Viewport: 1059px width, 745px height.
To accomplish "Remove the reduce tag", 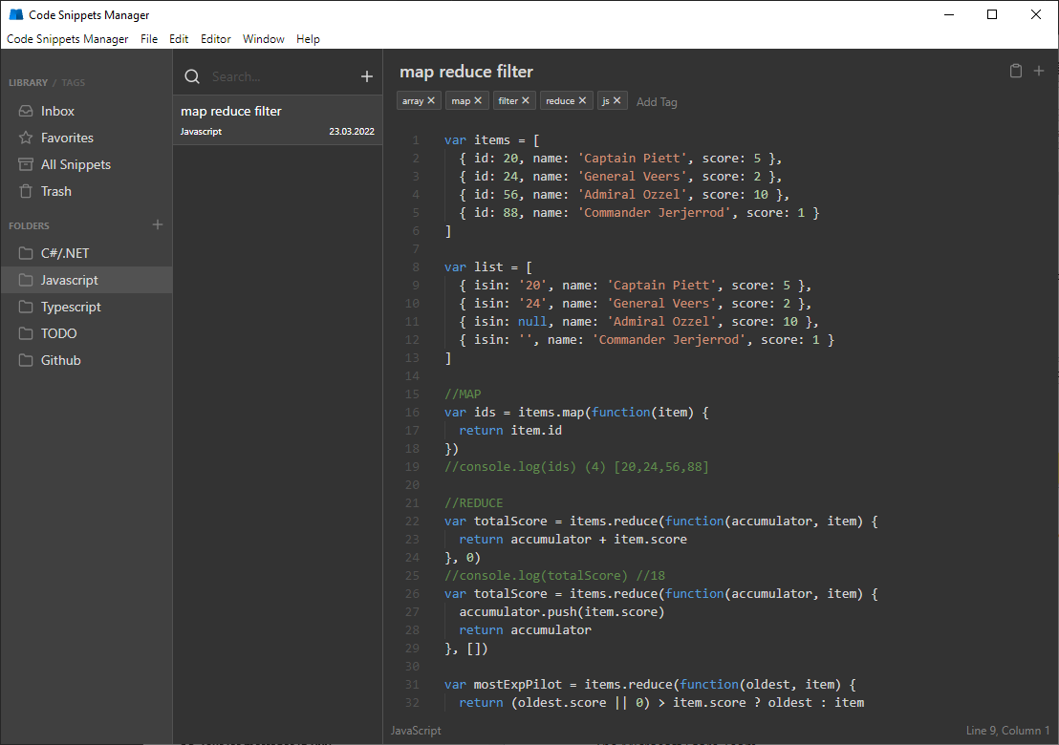I will point(582,100).
